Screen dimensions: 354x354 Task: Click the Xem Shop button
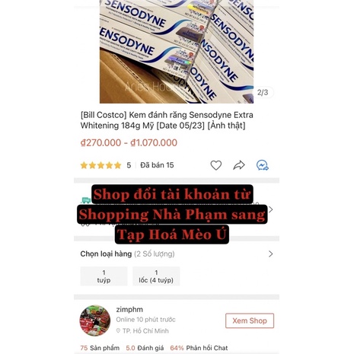click(250, 321)
